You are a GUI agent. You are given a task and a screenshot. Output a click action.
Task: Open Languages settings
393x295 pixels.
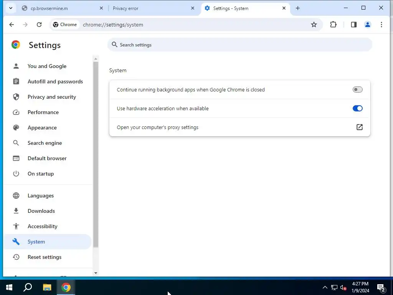pyautogui.click(x=48, y=196)
